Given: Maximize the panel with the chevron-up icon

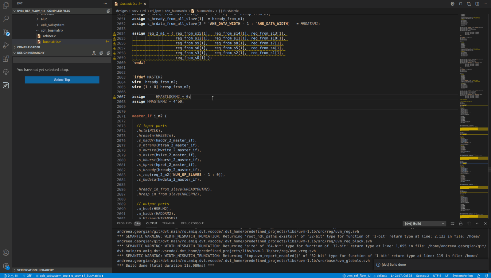Looking at the screenshot, I should coord(477,224).
